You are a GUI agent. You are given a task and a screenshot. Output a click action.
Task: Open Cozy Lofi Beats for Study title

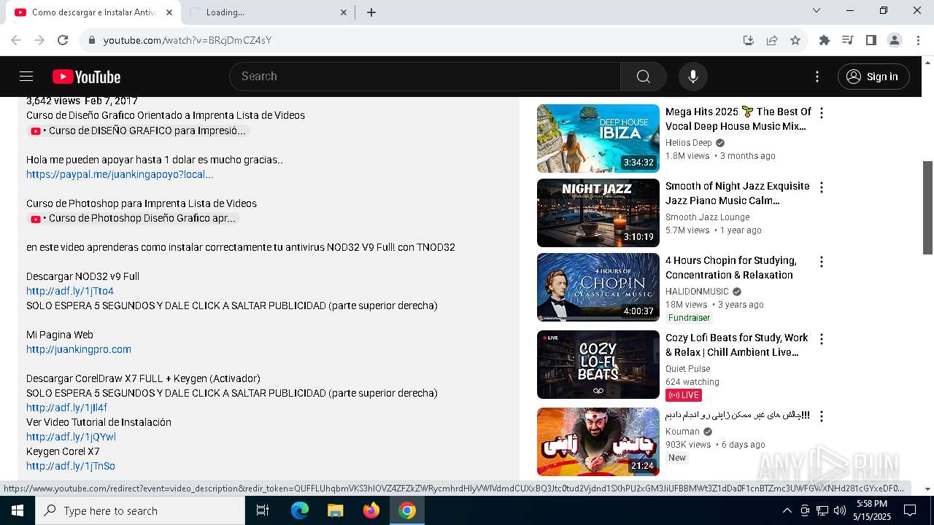coord(736,345)
